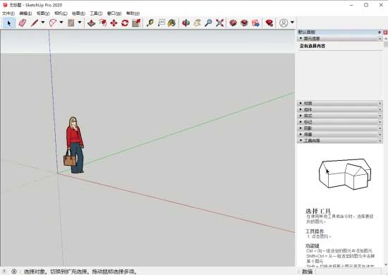The width and height of the screenshot is (388, 275).
Task: Click the woman figure in the viewport
Action: coord(74,145)
